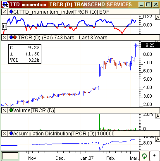Close the Accumulation Distribution pane
Viewport: 160px width, 161px height.
click(x=4, y=134)
